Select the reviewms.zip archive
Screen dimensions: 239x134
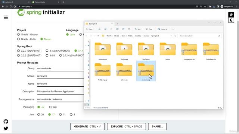146,71
